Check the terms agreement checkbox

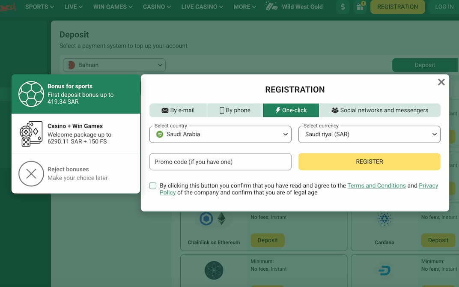pyautogui.click(x=153, y=185)
